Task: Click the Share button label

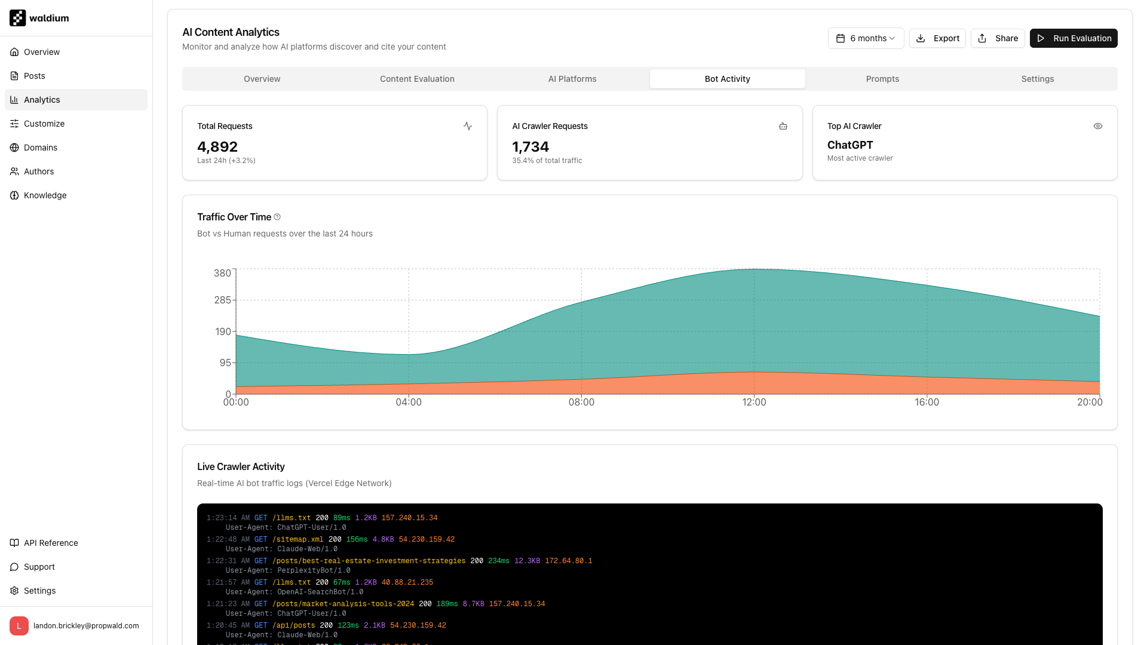Action: point(1007,38)
